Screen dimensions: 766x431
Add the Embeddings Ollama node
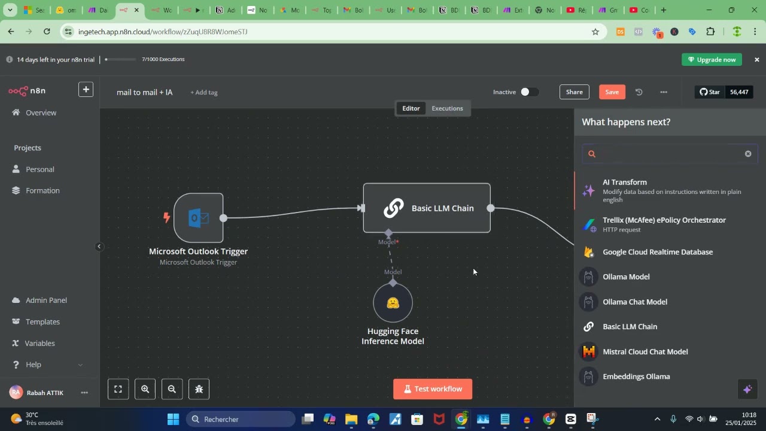(x=670, y=377)
